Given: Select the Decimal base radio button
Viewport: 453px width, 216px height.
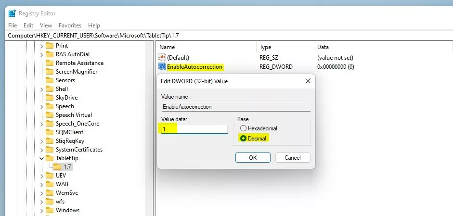Looking at the screenshot, I should tap(243, 139).
